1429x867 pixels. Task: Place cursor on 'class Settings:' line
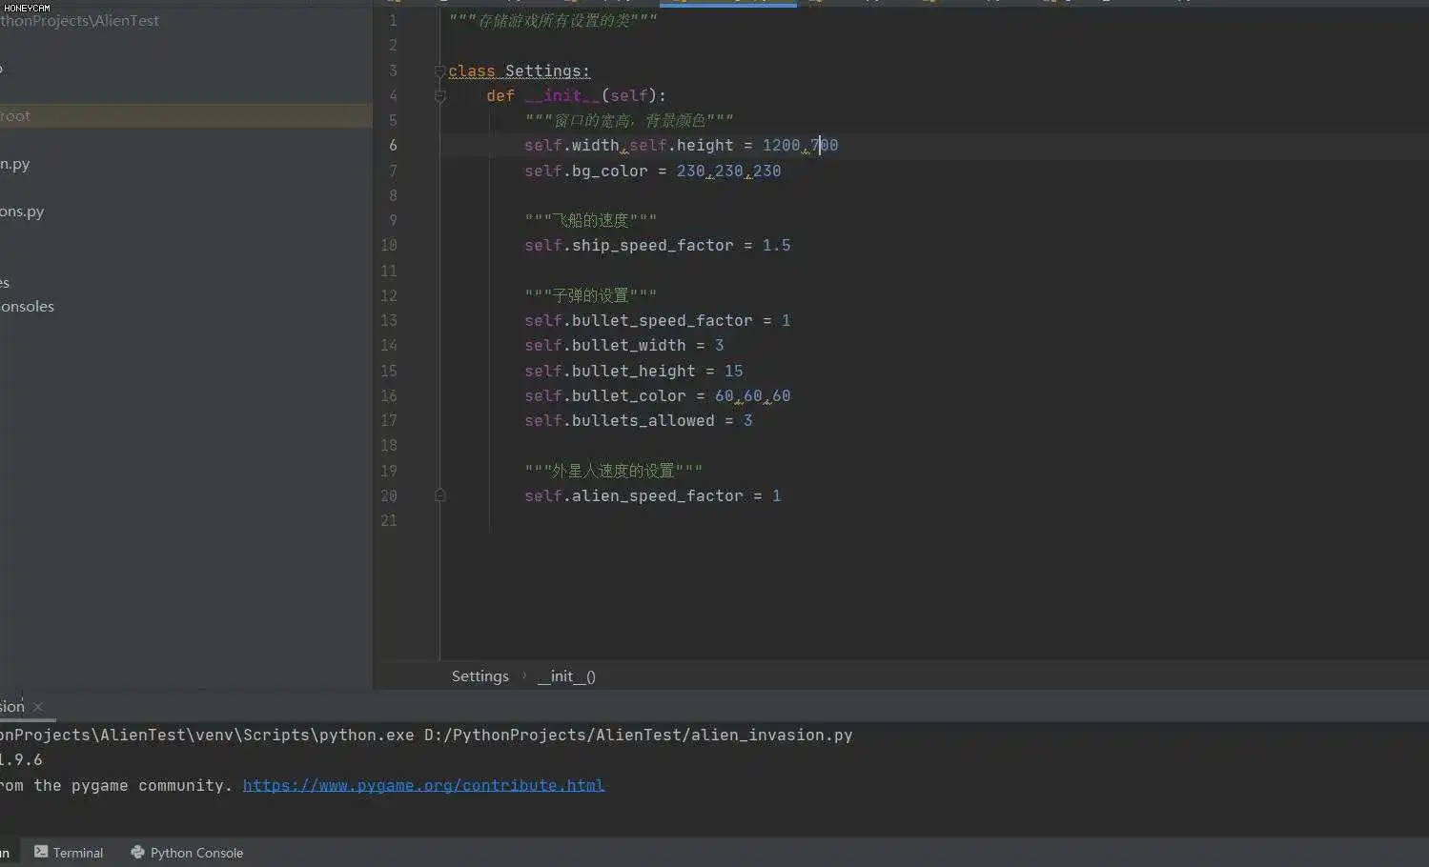[519, 71]
